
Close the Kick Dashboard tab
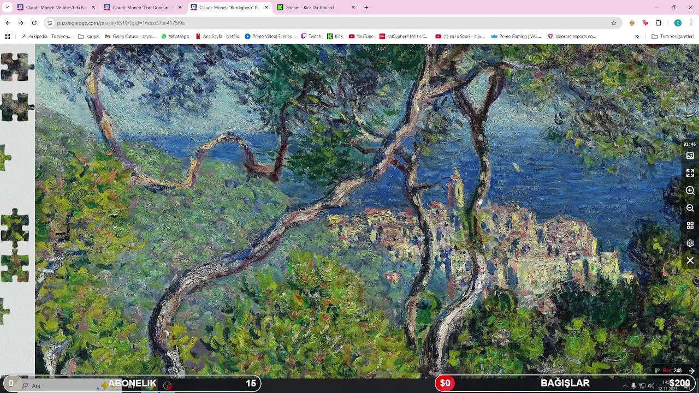[x=353, y=8]
